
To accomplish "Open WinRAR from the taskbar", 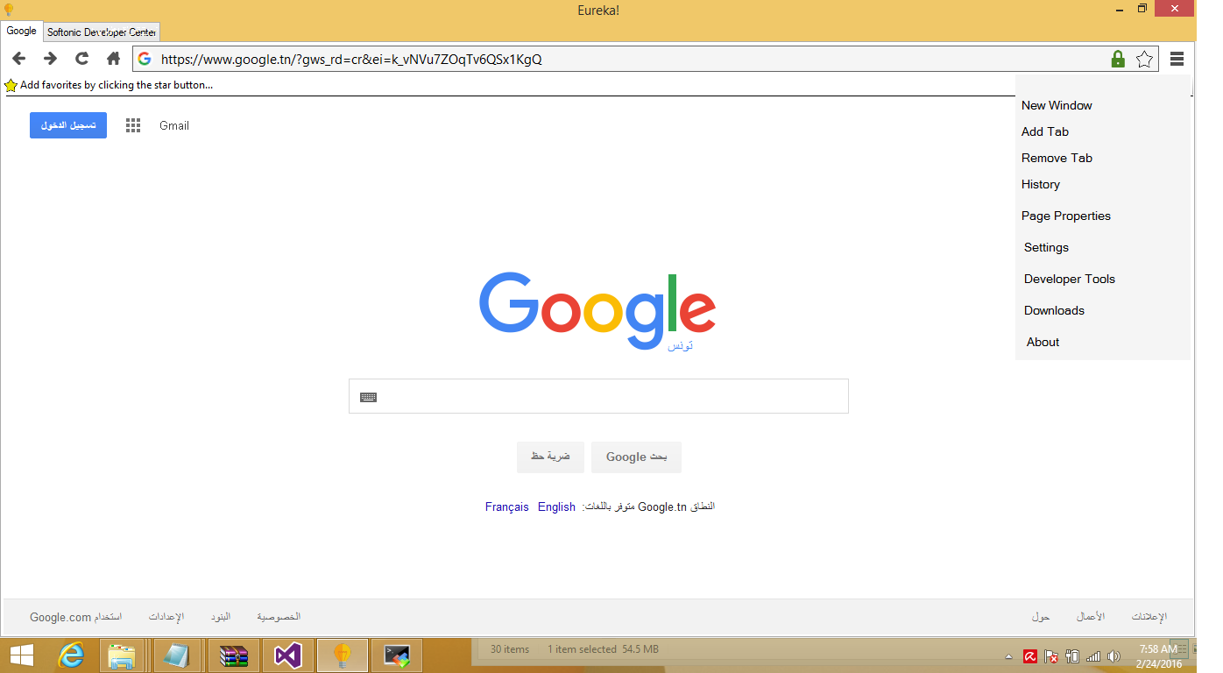I will pos(234,655).
